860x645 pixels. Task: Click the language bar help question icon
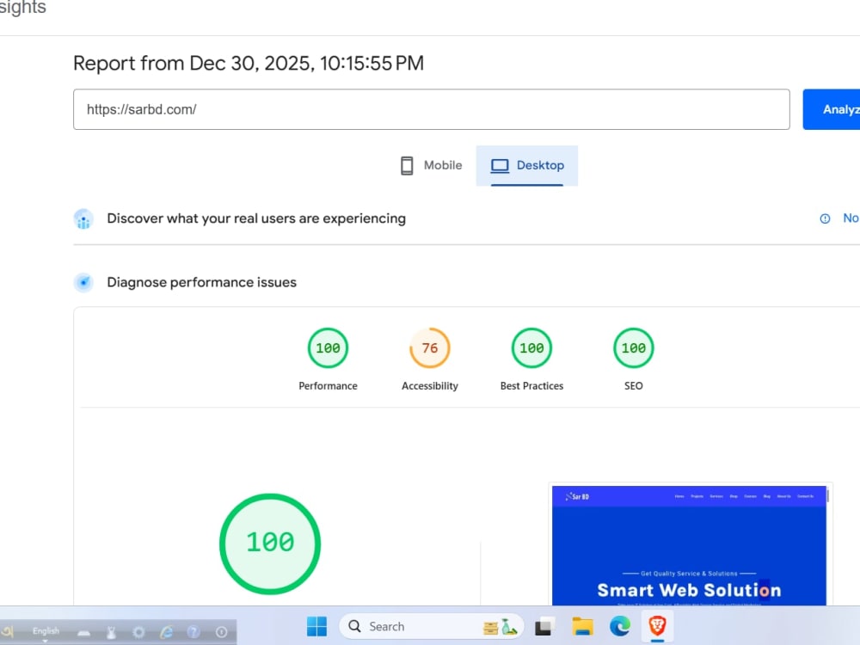(x=193, y=632)
